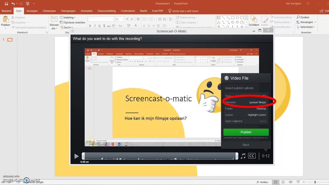
Task: Toggle Italic formatting
Action: (x=95, y=26)
